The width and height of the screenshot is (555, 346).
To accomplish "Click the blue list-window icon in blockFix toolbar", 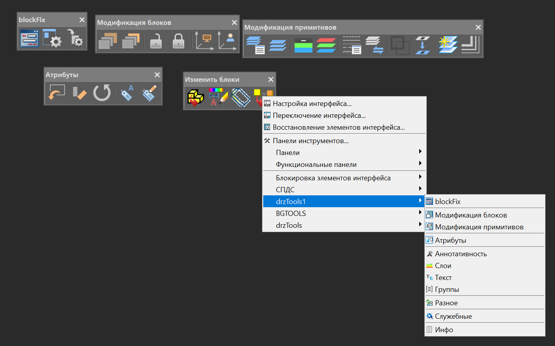I will (29, 38).
